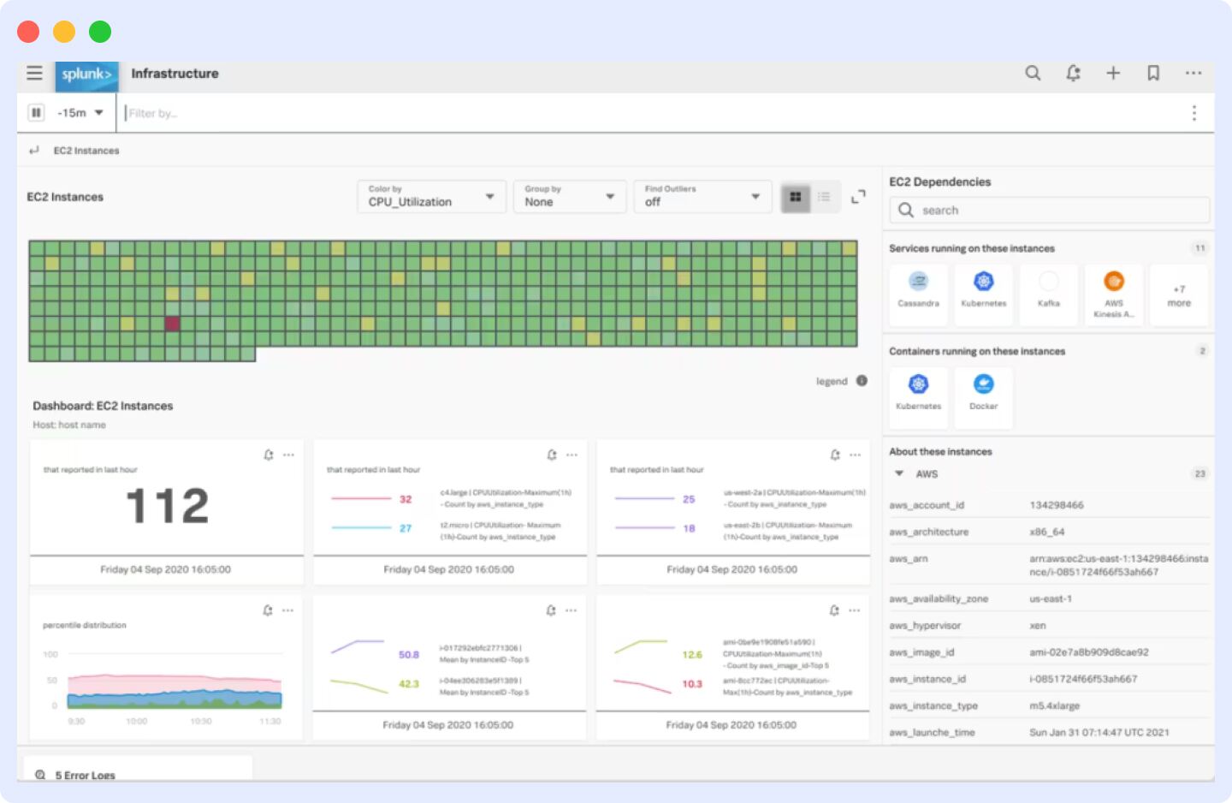The height and width of the screenshot is (803, 1232).
Task: Select the grid view toggle
Action: point(794,196)
